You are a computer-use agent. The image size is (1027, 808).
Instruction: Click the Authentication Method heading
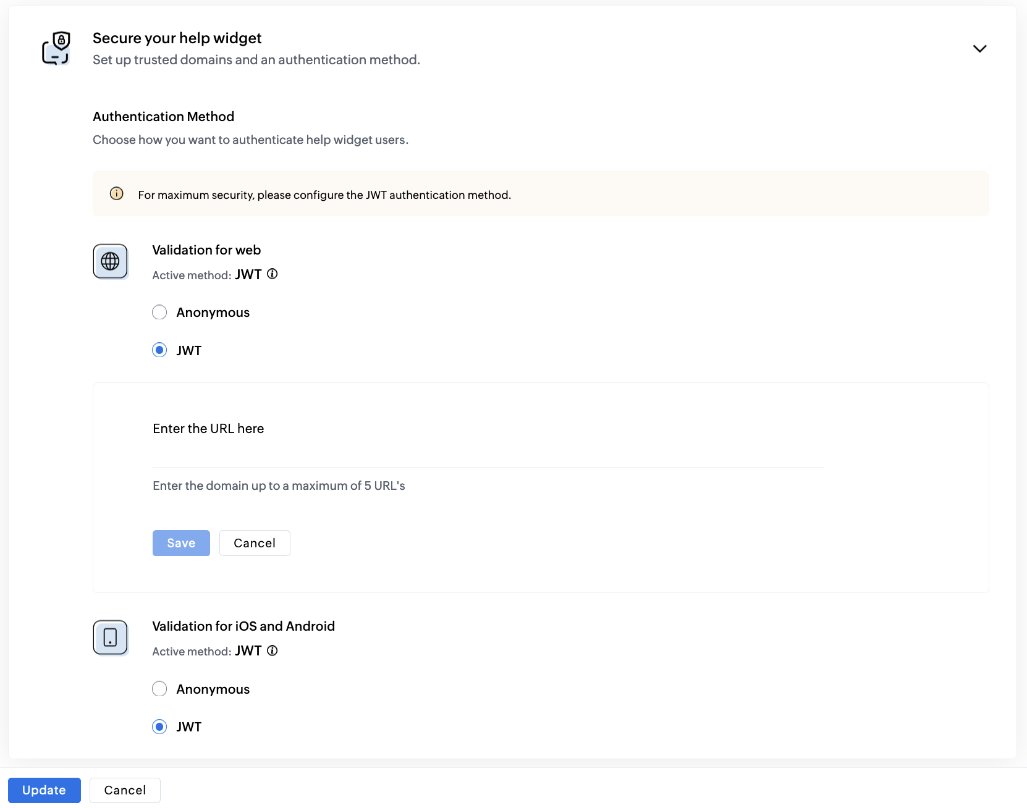coord(163,117)
